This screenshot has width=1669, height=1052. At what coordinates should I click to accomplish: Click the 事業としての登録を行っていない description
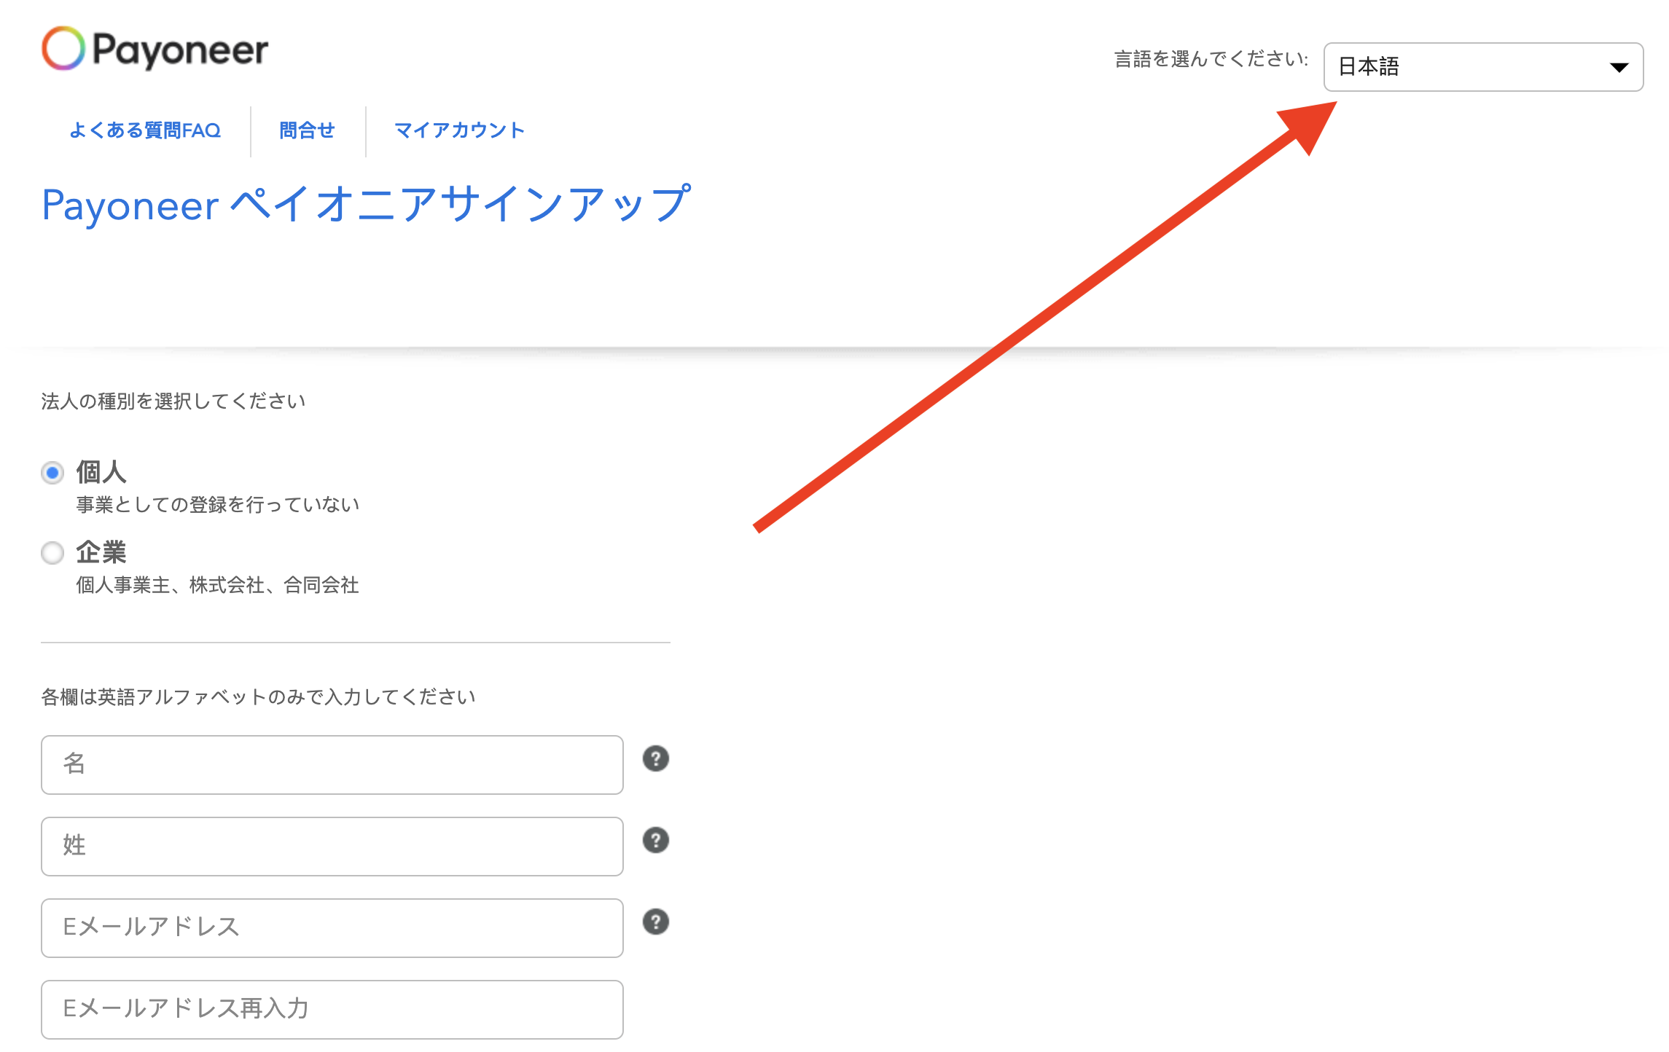pos(217,505)
